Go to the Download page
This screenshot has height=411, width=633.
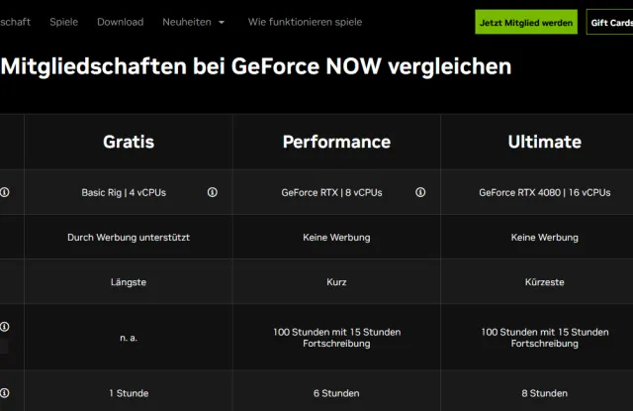tap(121, 22)
